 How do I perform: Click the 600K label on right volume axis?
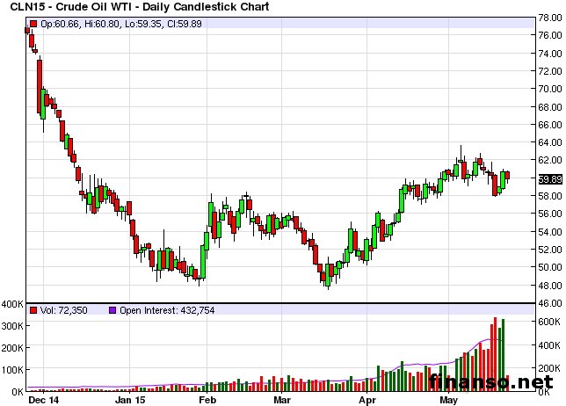pyautogui.click(x=548, y=323)
